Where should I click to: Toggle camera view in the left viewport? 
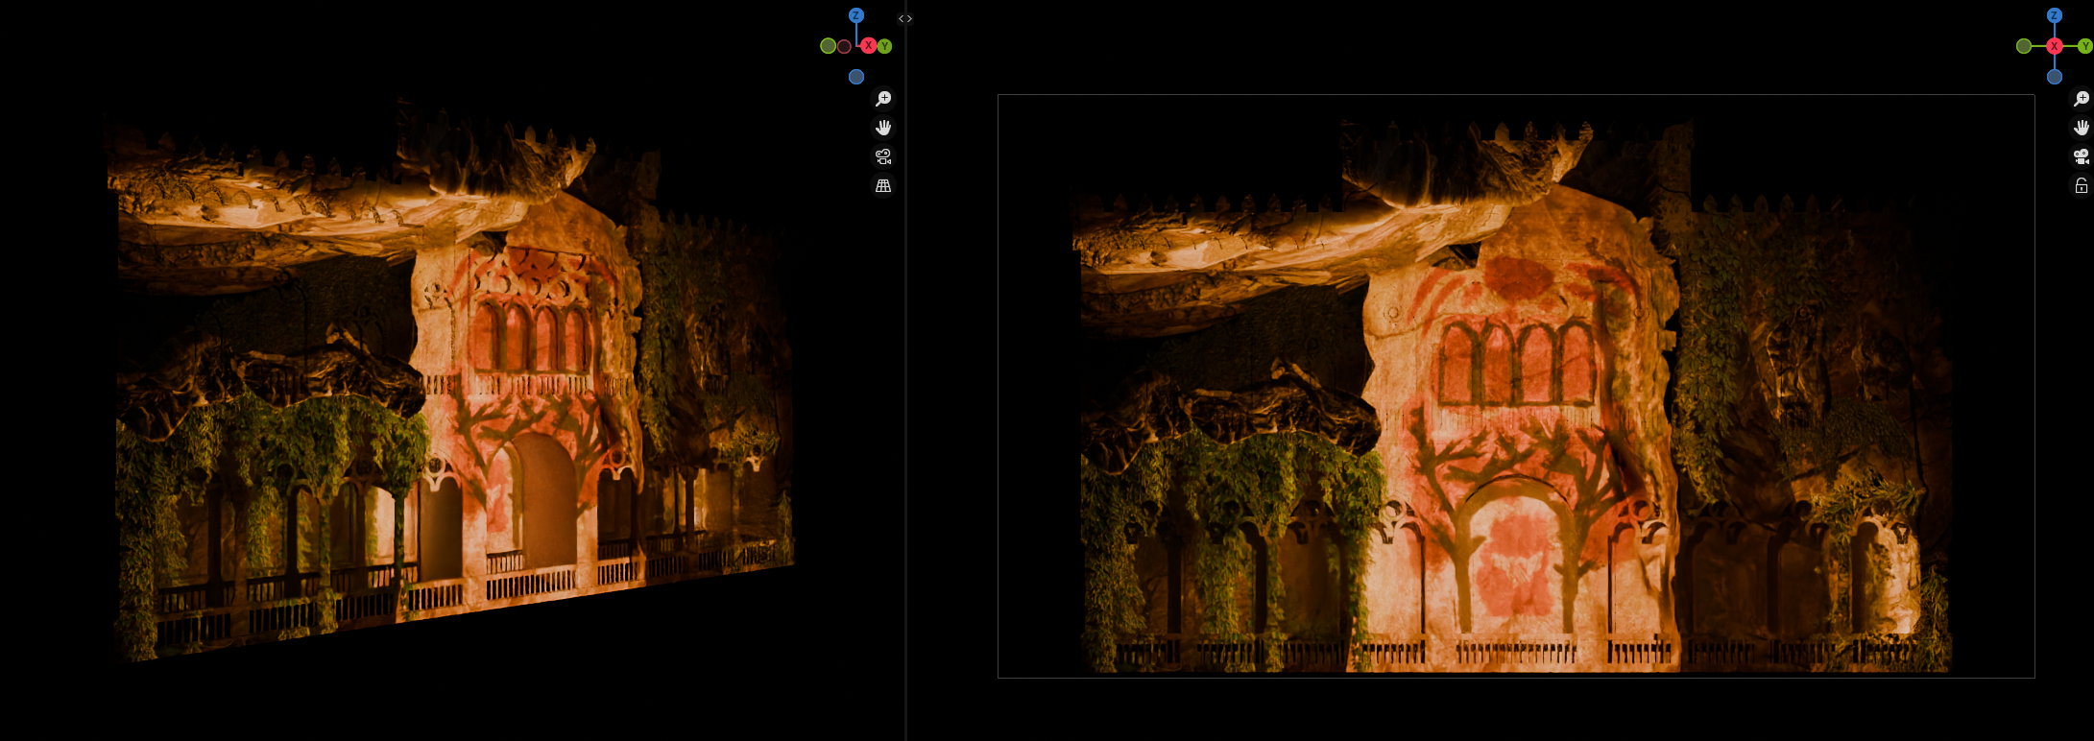point(883,156)
